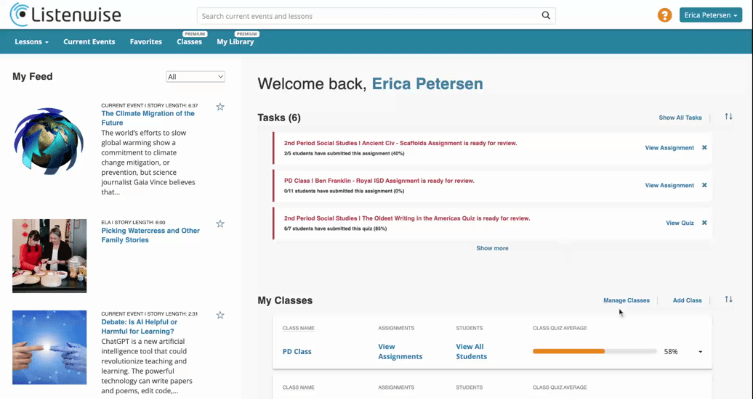Dismiss the Oldest Writing Quiz task
The image size is (753, 399).
704,223
